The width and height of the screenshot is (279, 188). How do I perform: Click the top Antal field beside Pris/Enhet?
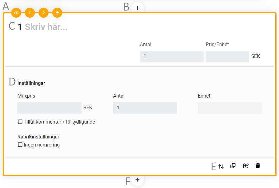pos(171,56)
